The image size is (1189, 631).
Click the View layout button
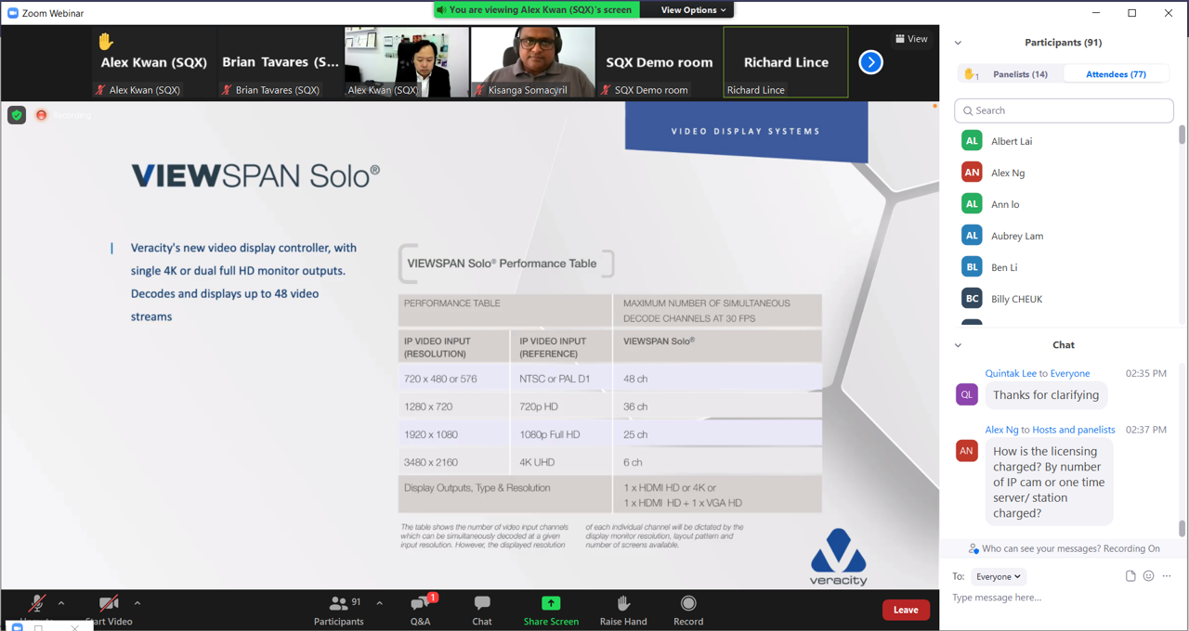(x=911, y=39)
